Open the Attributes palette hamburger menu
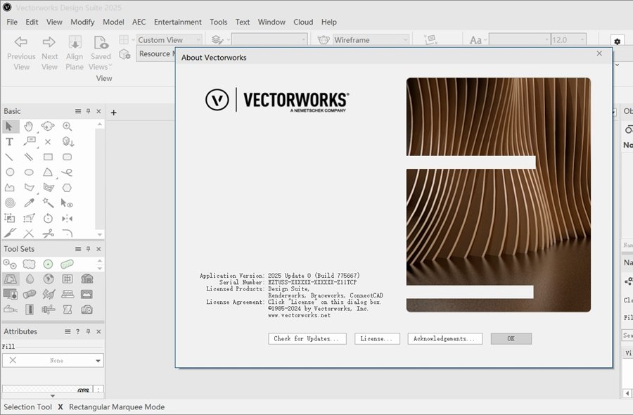The image size is (633, 415). [68, 331]
